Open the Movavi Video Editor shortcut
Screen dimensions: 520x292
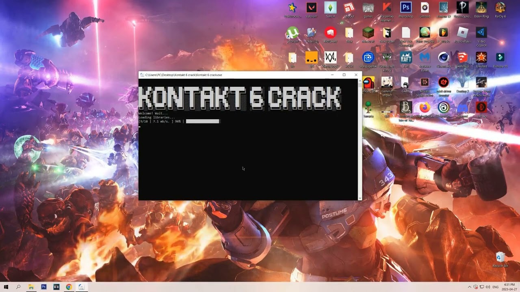coord(425,86)
